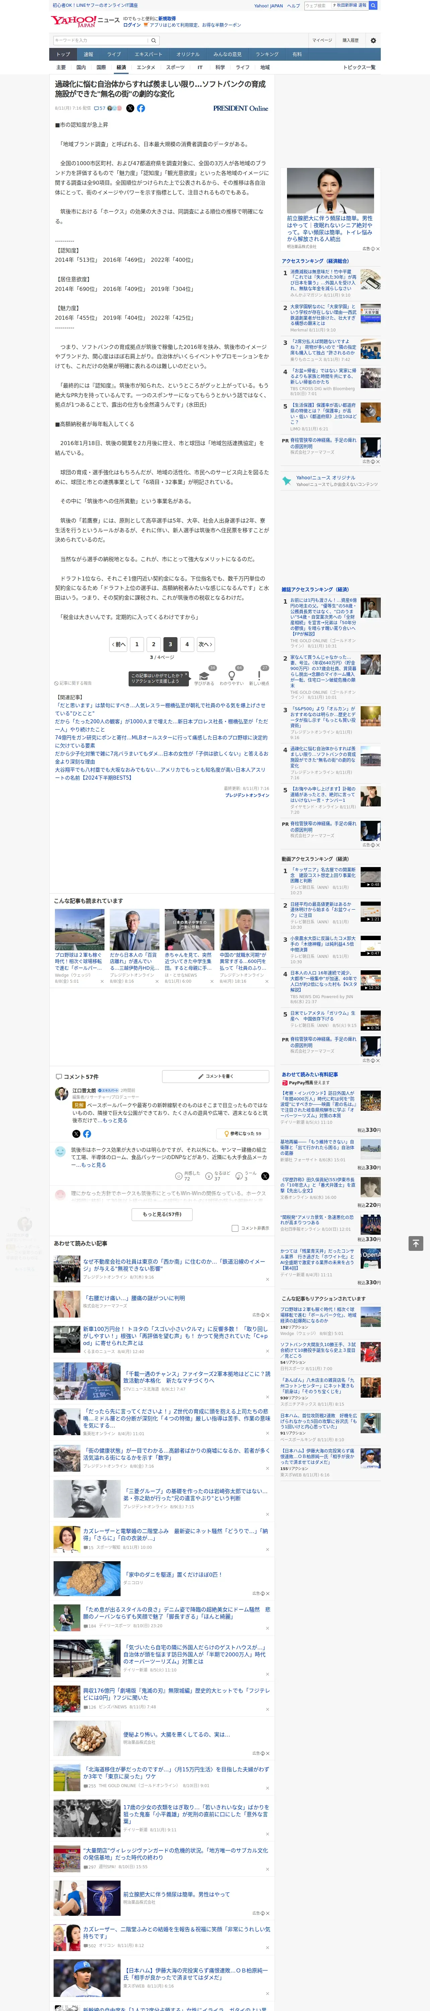Image resolution: width=430 pixels, height=2011 pixels.
Task: Click コメントを書く pencil button
Action: click(215, 1076)
